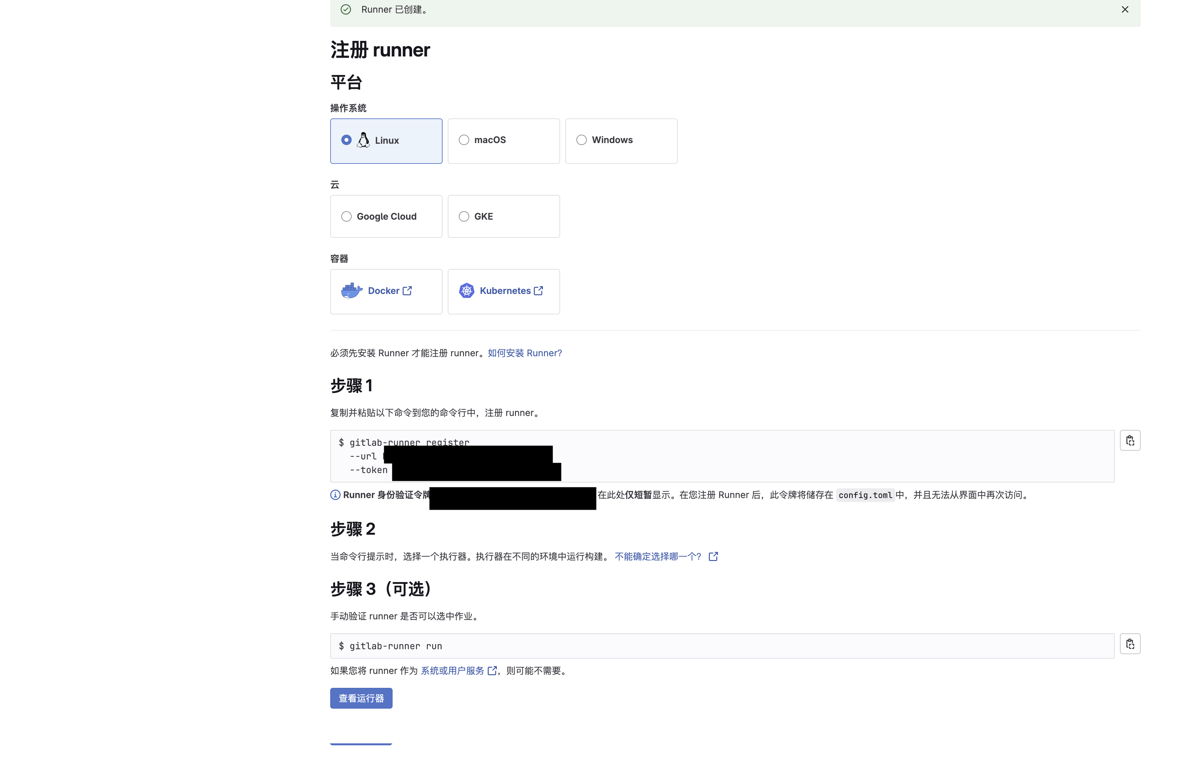Image resolution: width=1180 pixels, height=780 pixels.
Task: Choose the GKE radio option
Action: (464, 216)
